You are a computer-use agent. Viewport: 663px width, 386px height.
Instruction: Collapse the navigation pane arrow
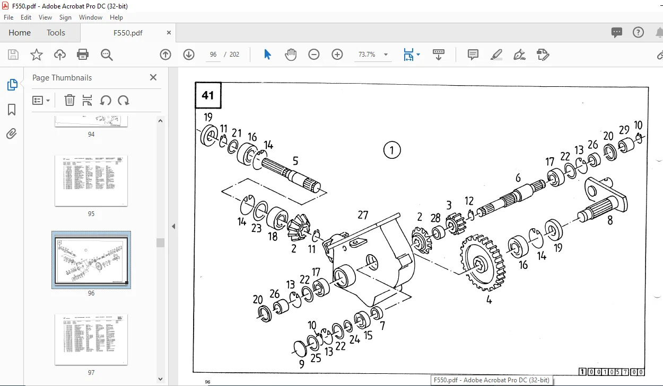[173, 226]
